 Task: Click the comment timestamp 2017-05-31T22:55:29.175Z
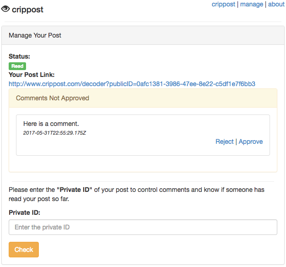[54, 133]
